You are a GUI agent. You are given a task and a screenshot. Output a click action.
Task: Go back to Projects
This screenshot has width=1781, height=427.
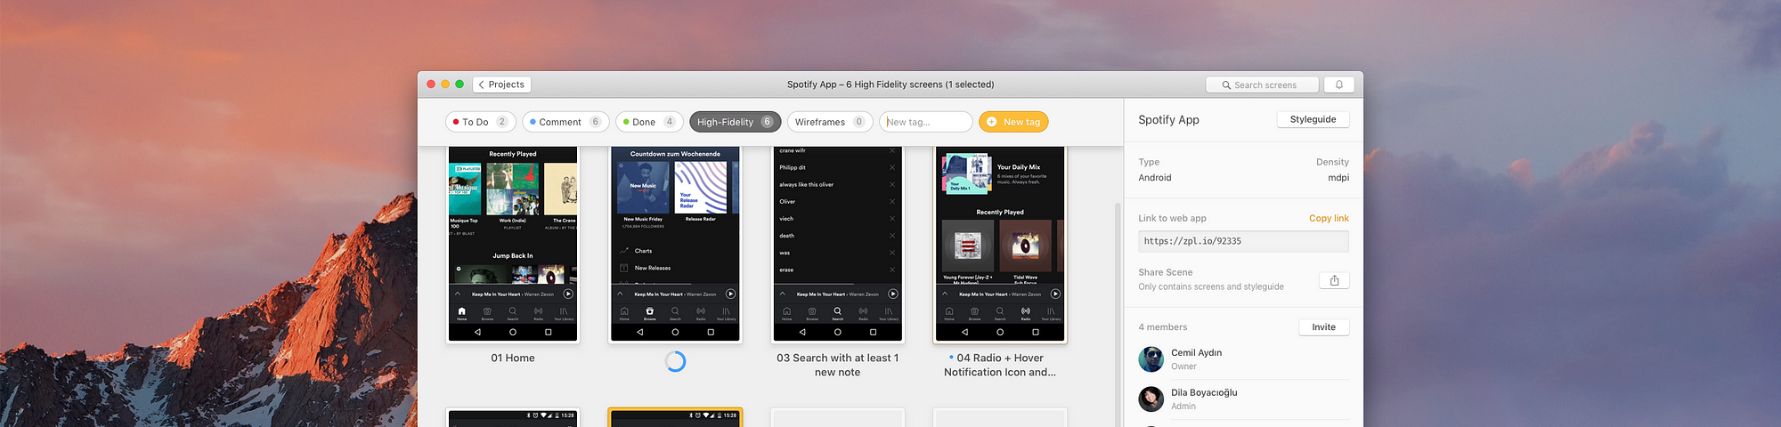502,85
